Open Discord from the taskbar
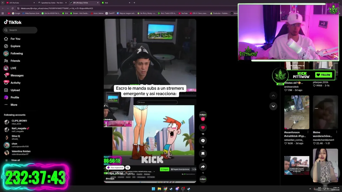342x192 pixels. point(177,189)
